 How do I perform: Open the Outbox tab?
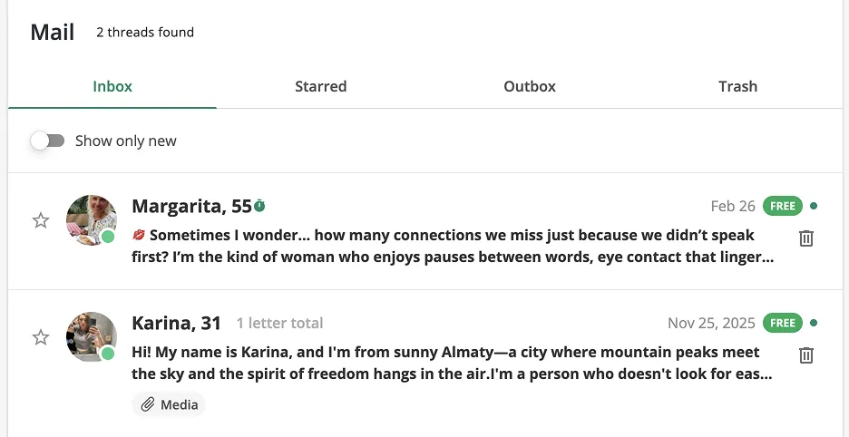[530, 87]
